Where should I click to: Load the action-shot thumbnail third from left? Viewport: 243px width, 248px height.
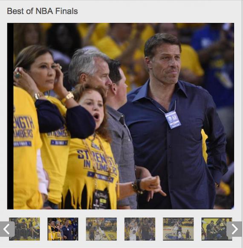(101, 229)
